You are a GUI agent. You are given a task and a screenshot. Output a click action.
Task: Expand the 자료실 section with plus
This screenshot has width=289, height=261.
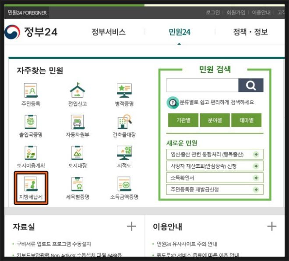[131, 226]
